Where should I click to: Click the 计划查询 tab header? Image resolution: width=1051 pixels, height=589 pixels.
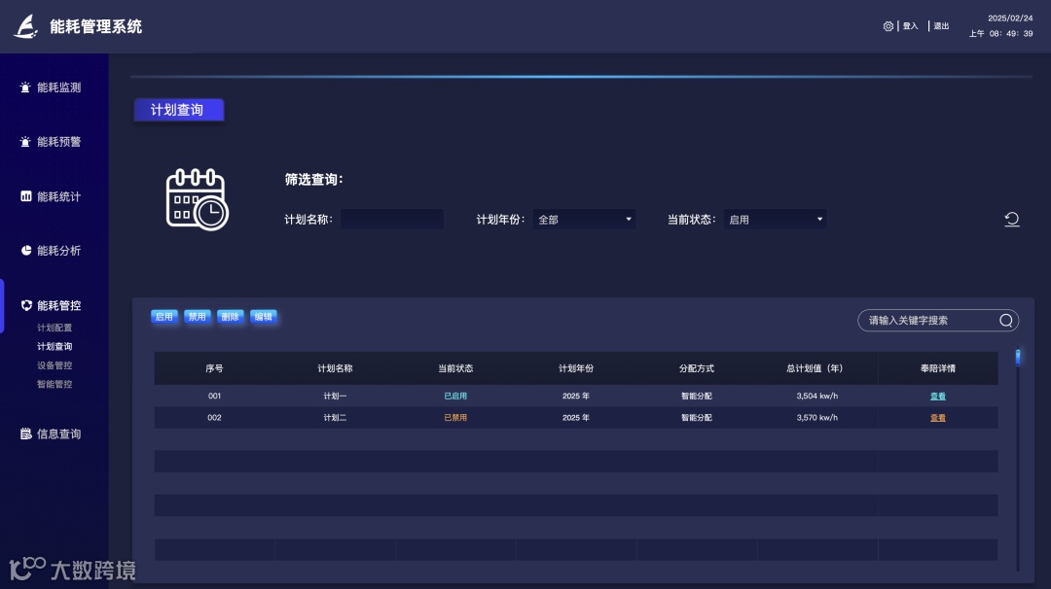tap(179, 110)
